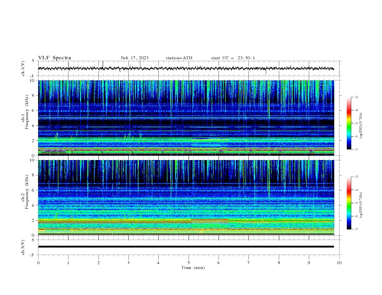
Task: Click the ch.1 spectrogram color scale bar
Action: 349,123
